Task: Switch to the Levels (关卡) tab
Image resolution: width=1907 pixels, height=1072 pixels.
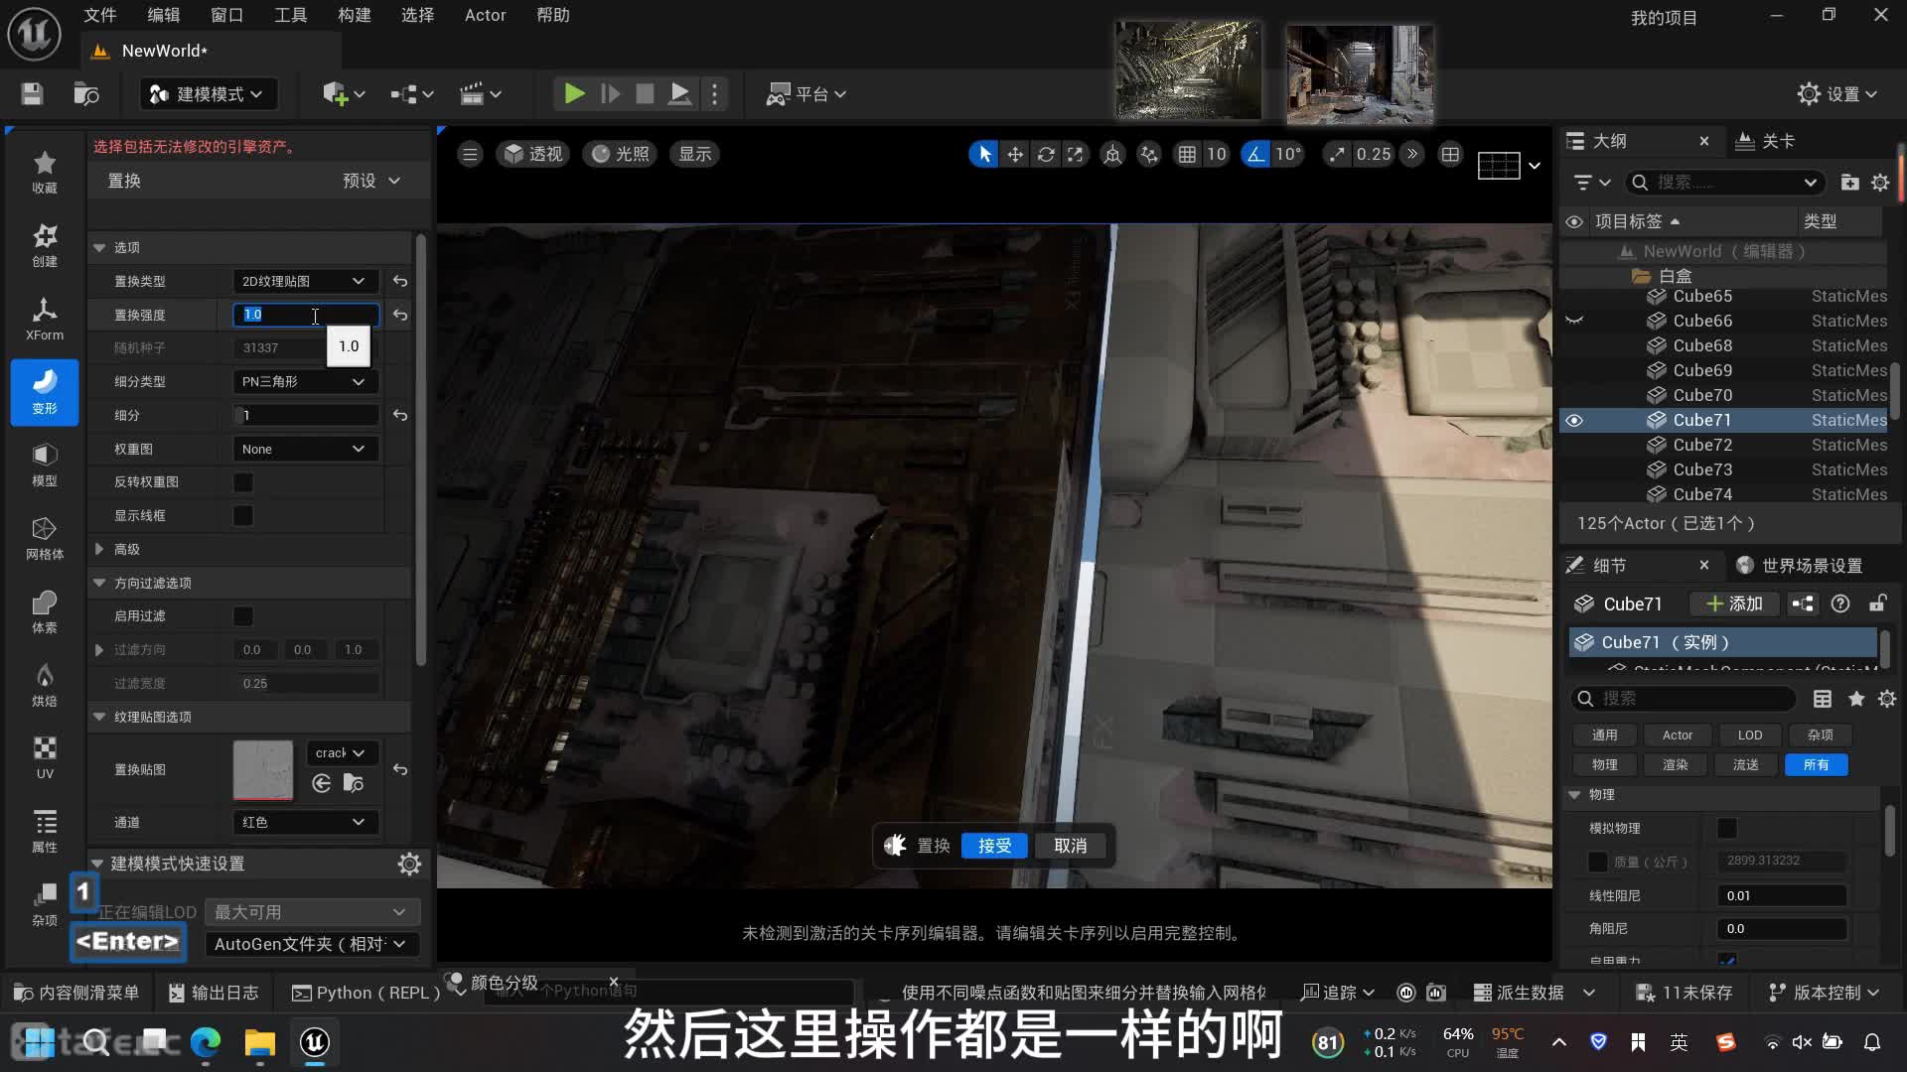Action: (x=1765, y=141)
